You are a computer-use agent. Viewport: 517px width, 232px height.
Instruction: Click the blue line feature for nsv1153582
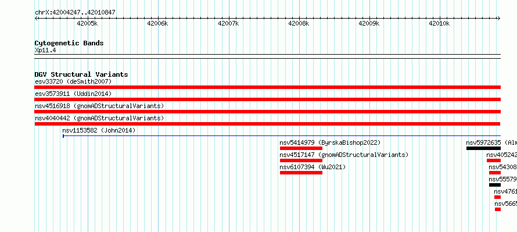[x=282, y=135]
